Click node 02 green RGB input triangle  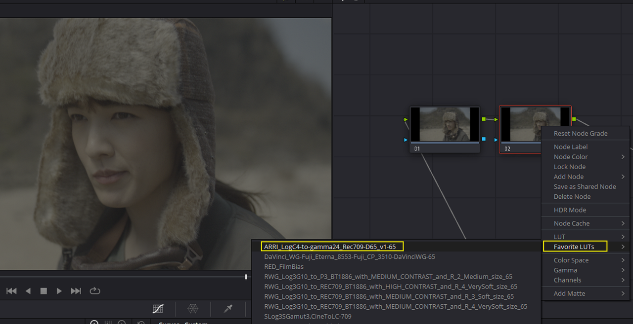[496, 119]
